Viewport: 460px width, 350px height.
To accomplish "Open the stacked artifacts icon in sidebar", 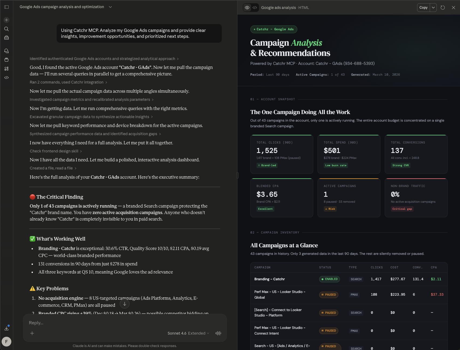I will point(6,60).
